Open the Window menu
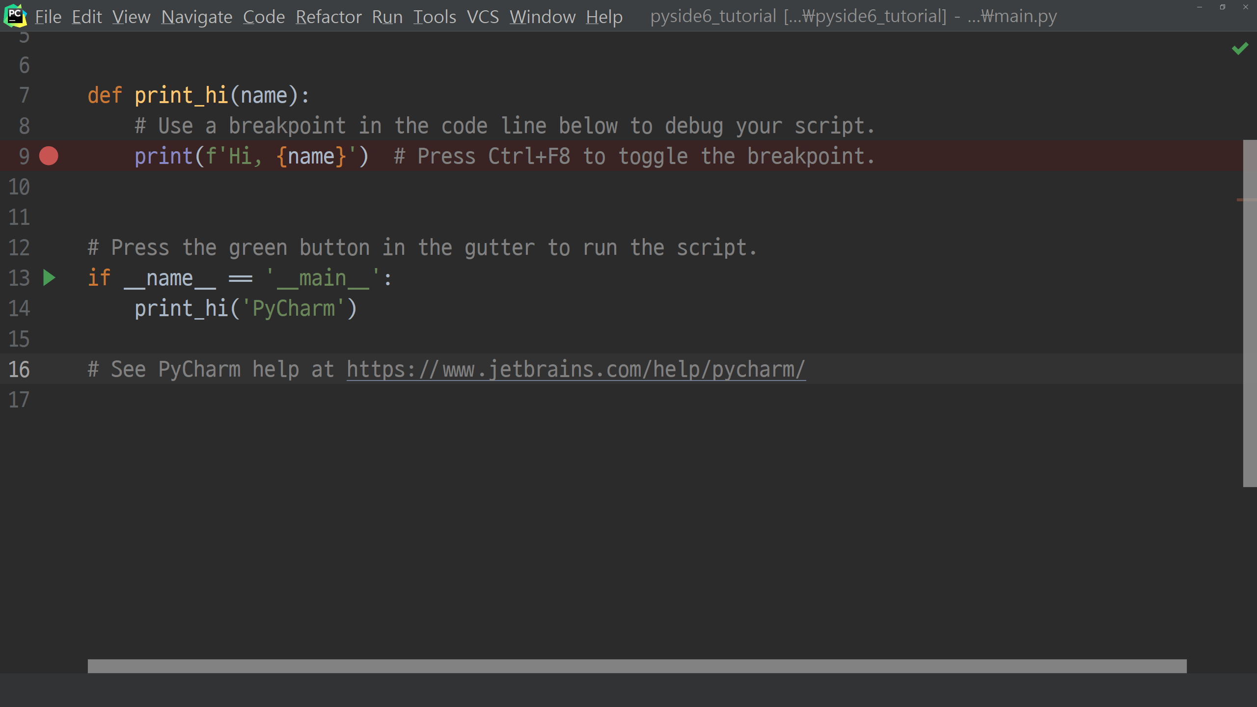 542,17
